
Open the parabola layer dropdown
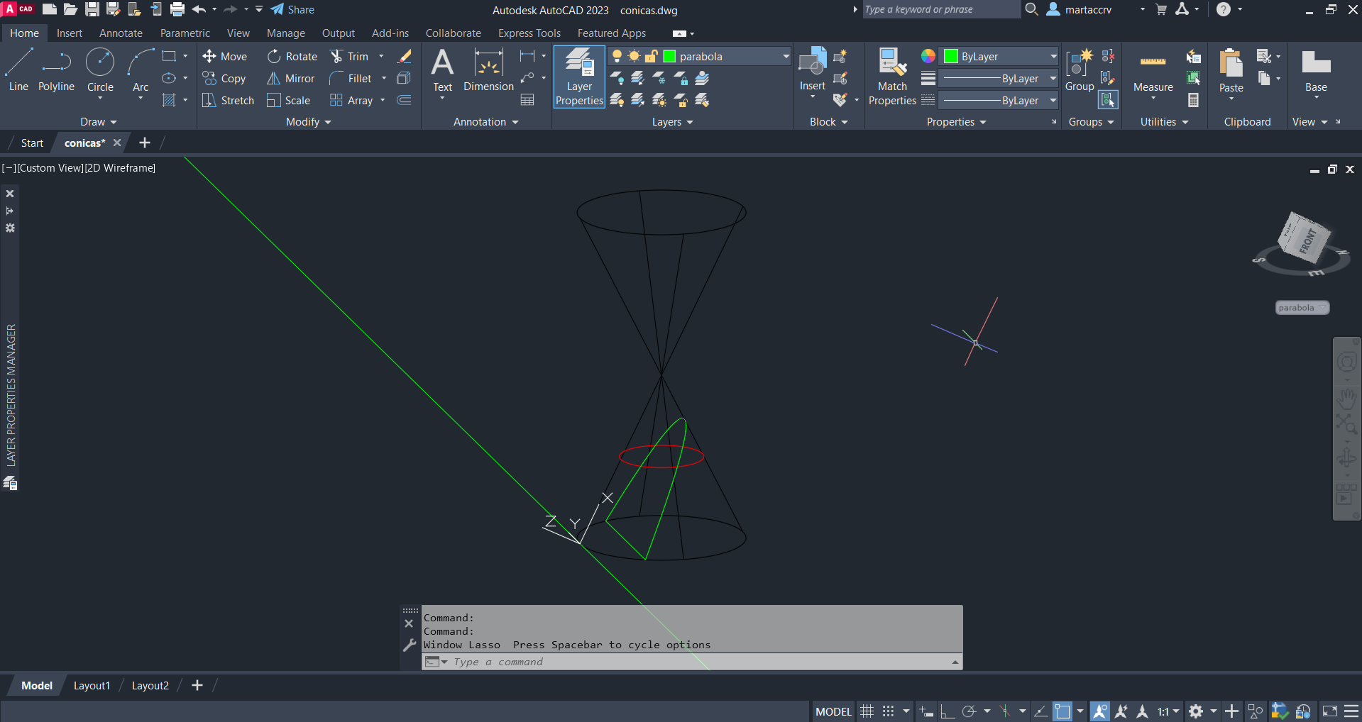(x=786, y=57)
